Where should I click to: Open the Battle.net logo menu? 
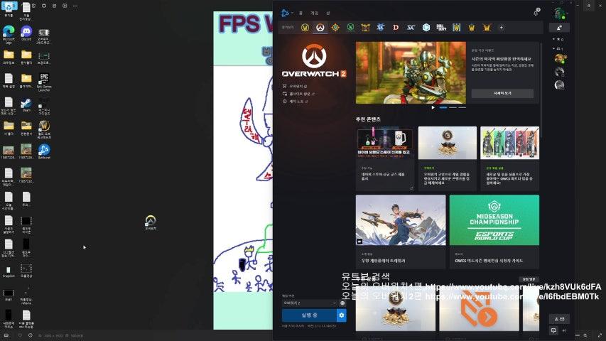[286, 13]
